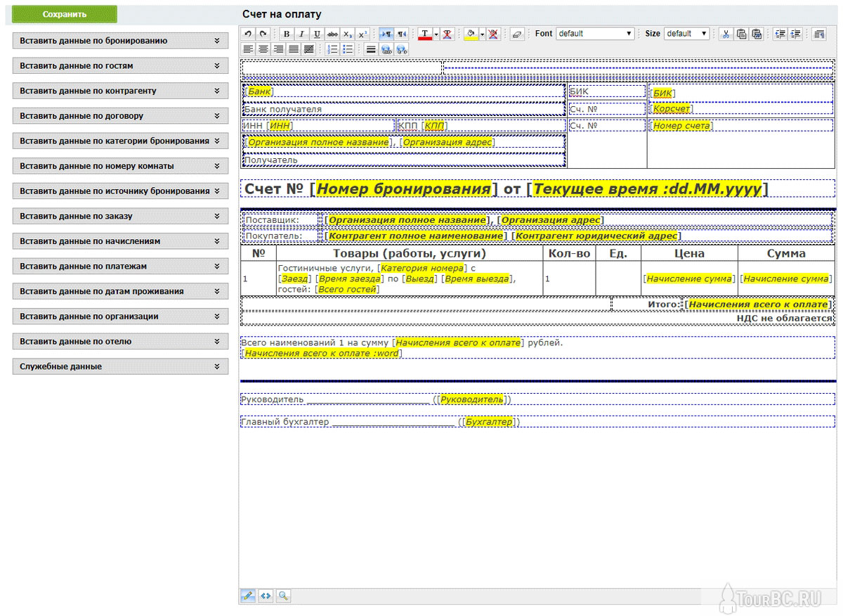Click the Paste clipboard icon
The height and width of the screenshot is (616, 843).
[741, 34]
